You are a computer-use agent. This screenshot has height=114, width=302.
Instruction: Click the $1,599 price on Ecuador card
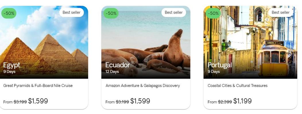[140, 101]
